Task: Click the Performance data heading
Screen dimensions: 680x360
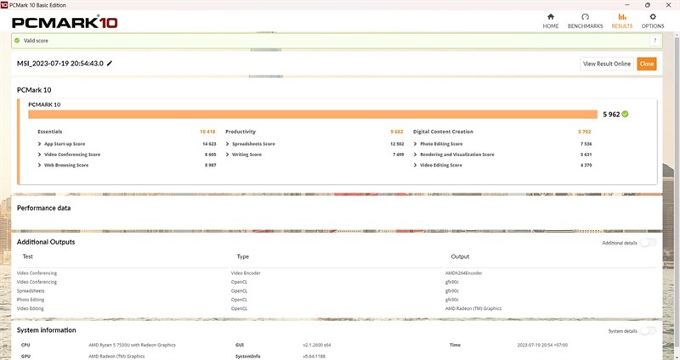Action: coord(44,208)
